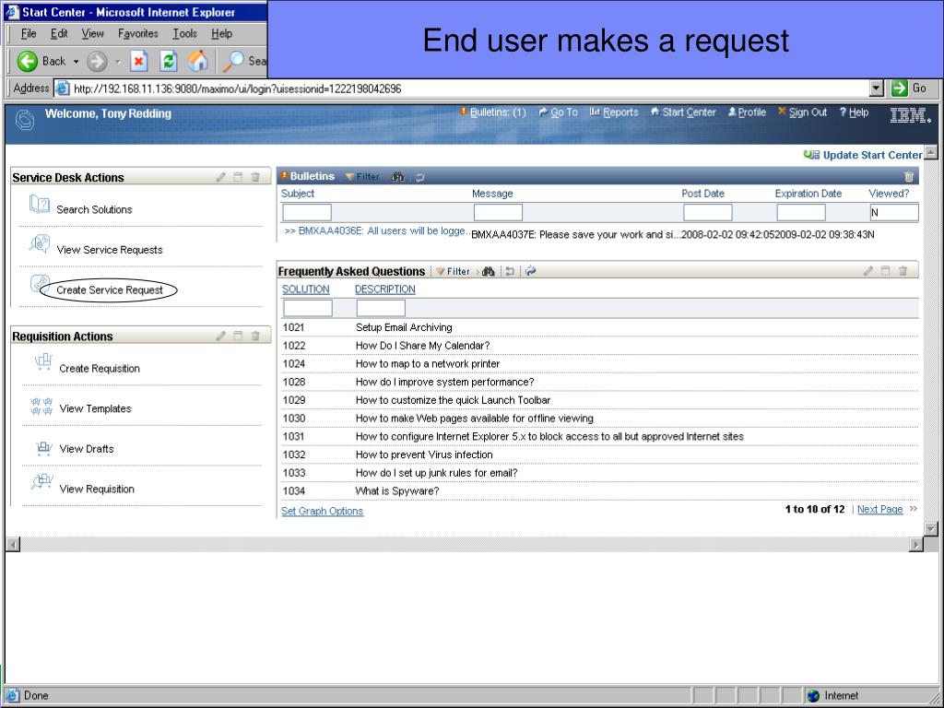Click FAQ binoculars search icon
Screen dimensions: 944x708
pyautogui.click(x=489, y=272)
